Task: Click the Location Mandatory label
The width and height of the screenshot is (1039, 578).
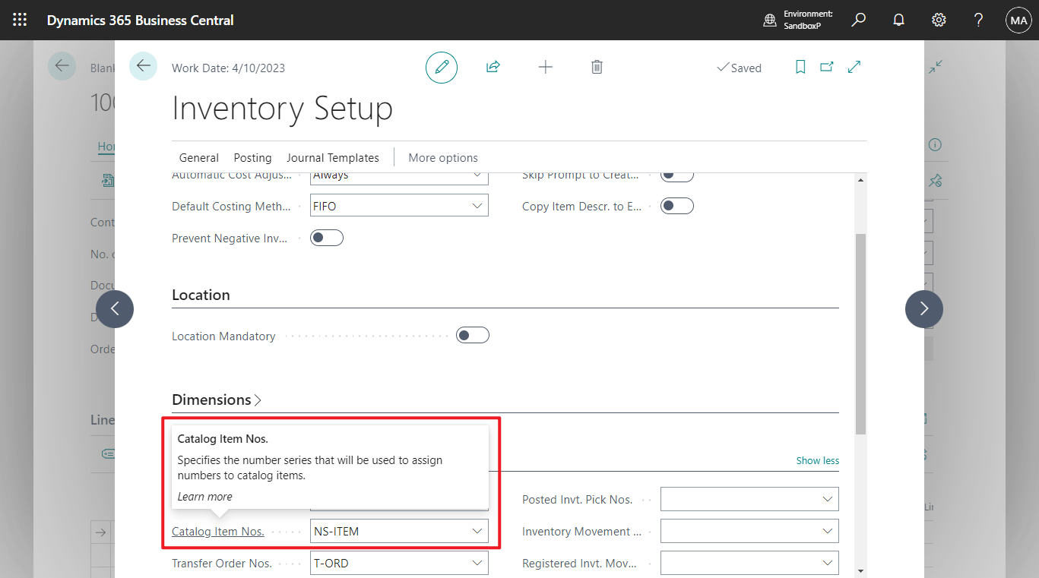Action: point(223,336)
